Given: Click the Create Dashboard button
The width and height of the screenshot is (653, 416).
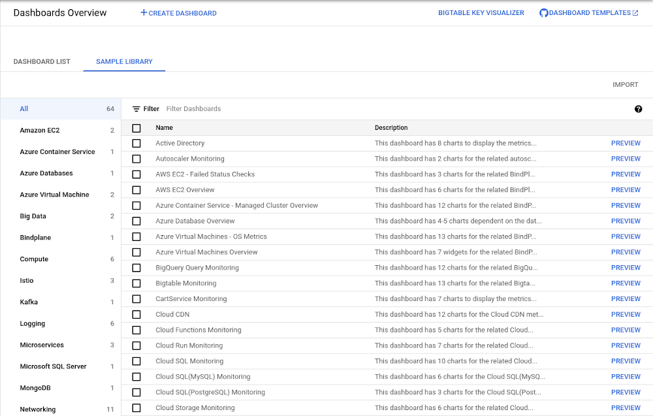Looking at the screenshot, I should pyautogui.click(x=178, y=13).
